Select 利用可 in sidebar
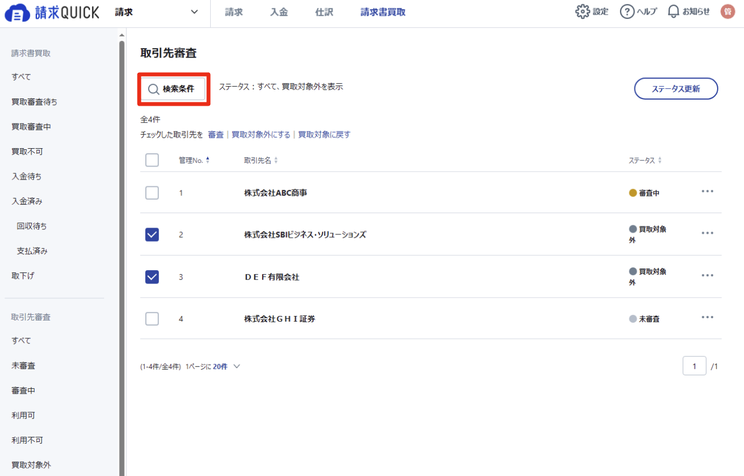 point(23,416)
